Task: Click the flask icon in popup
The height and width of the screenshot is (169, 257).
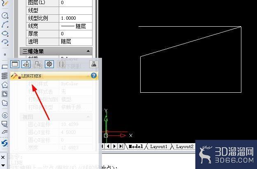Action: [94, 64]
